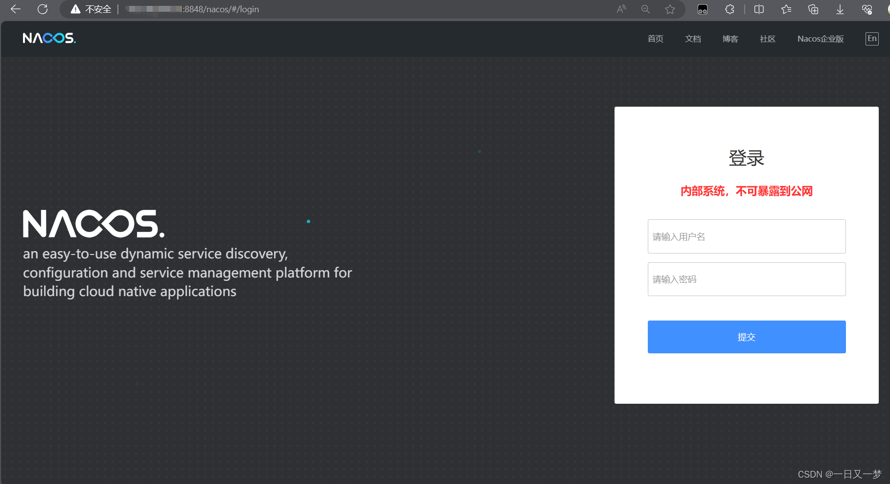Image resolution: width=890 pixels, height=484 pixels.
Task: Click the small NACOS logo in header
Action: 49,38
